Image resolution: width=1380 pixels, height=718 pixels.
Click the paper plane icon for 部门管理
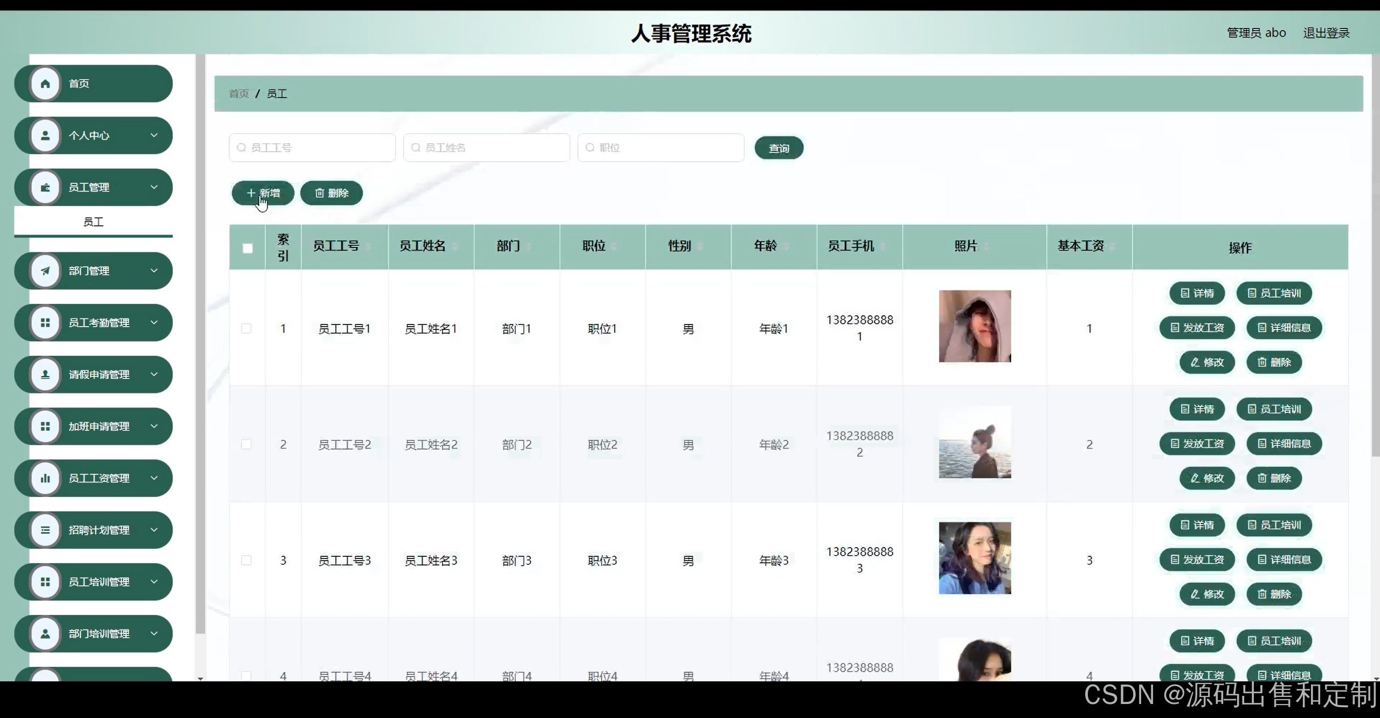[45, 271]
